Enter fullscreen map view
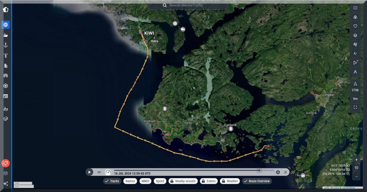Image resolution: width=367 pixels, height=192 pixels. [355, 107]
